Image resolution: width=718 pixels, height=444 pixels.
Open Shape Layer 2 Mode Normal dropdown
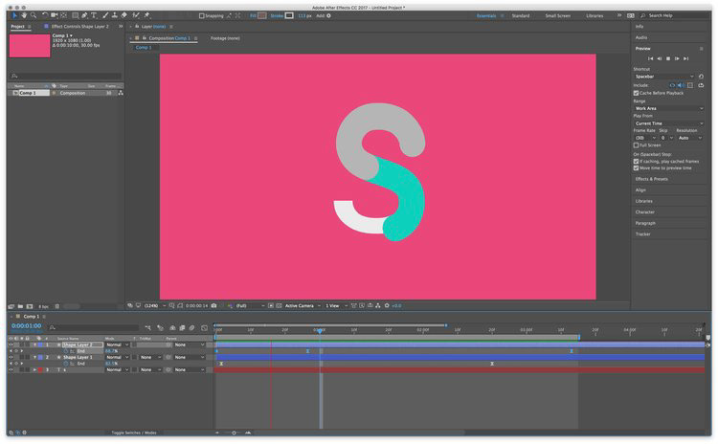coord(117,344)
